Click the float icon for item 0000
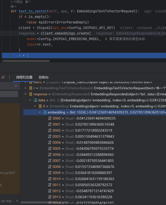Image resolution: width=166 pixels, height=205 pixels. [50, 118]
